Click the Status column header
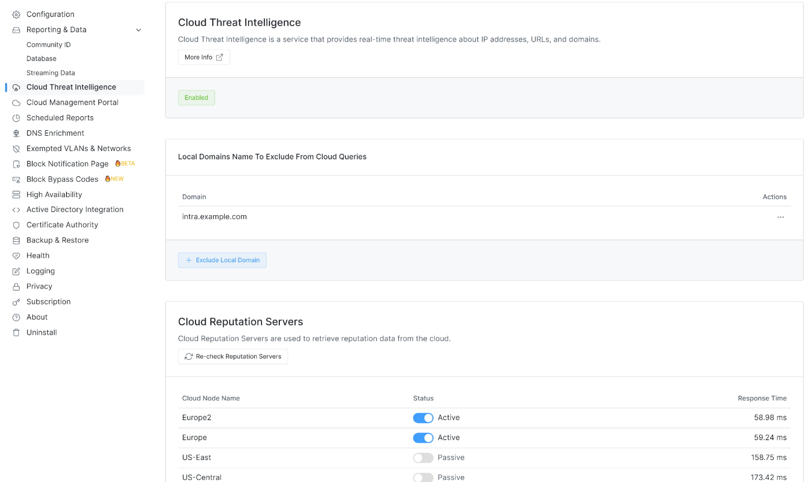The image size is (805, 482). [423, 398]
